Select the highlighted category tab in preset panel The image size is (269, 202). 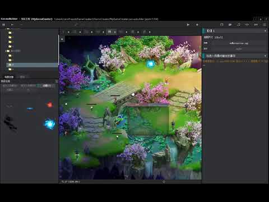coord(47,86)
